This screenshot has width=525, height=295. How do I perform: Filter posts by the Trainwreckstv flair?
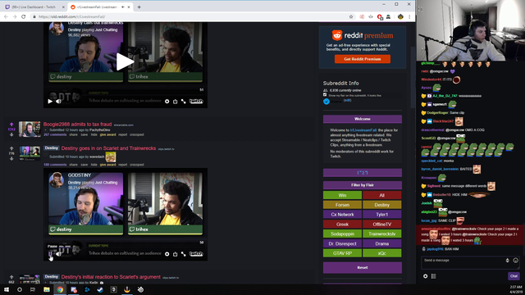tap(382, 234)
